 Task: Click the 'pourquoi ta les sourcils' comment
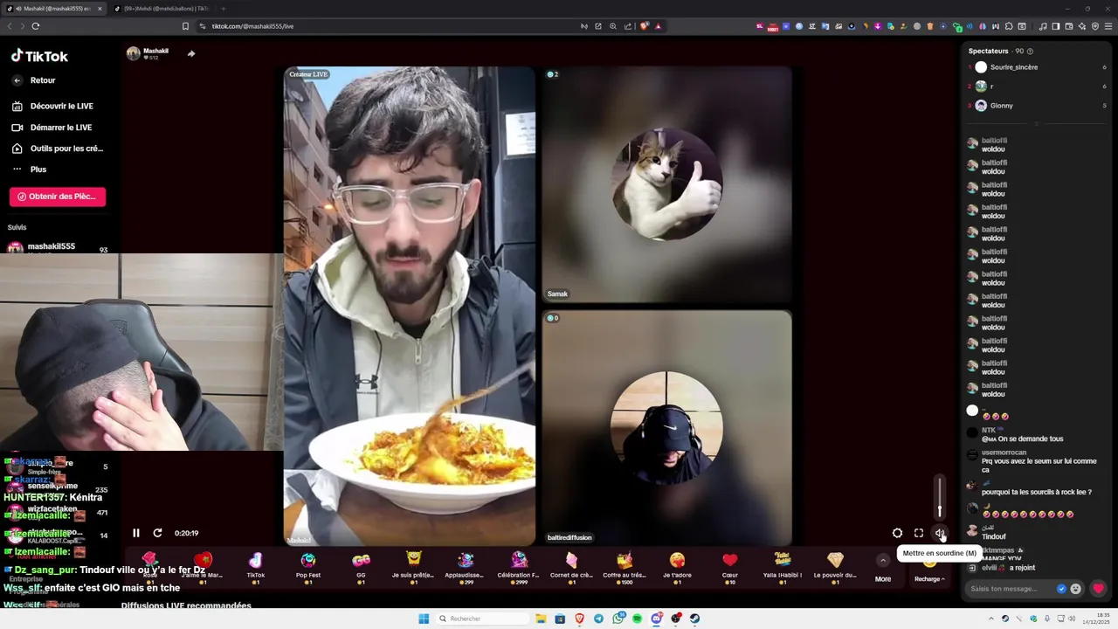(x=1036, y=492)
